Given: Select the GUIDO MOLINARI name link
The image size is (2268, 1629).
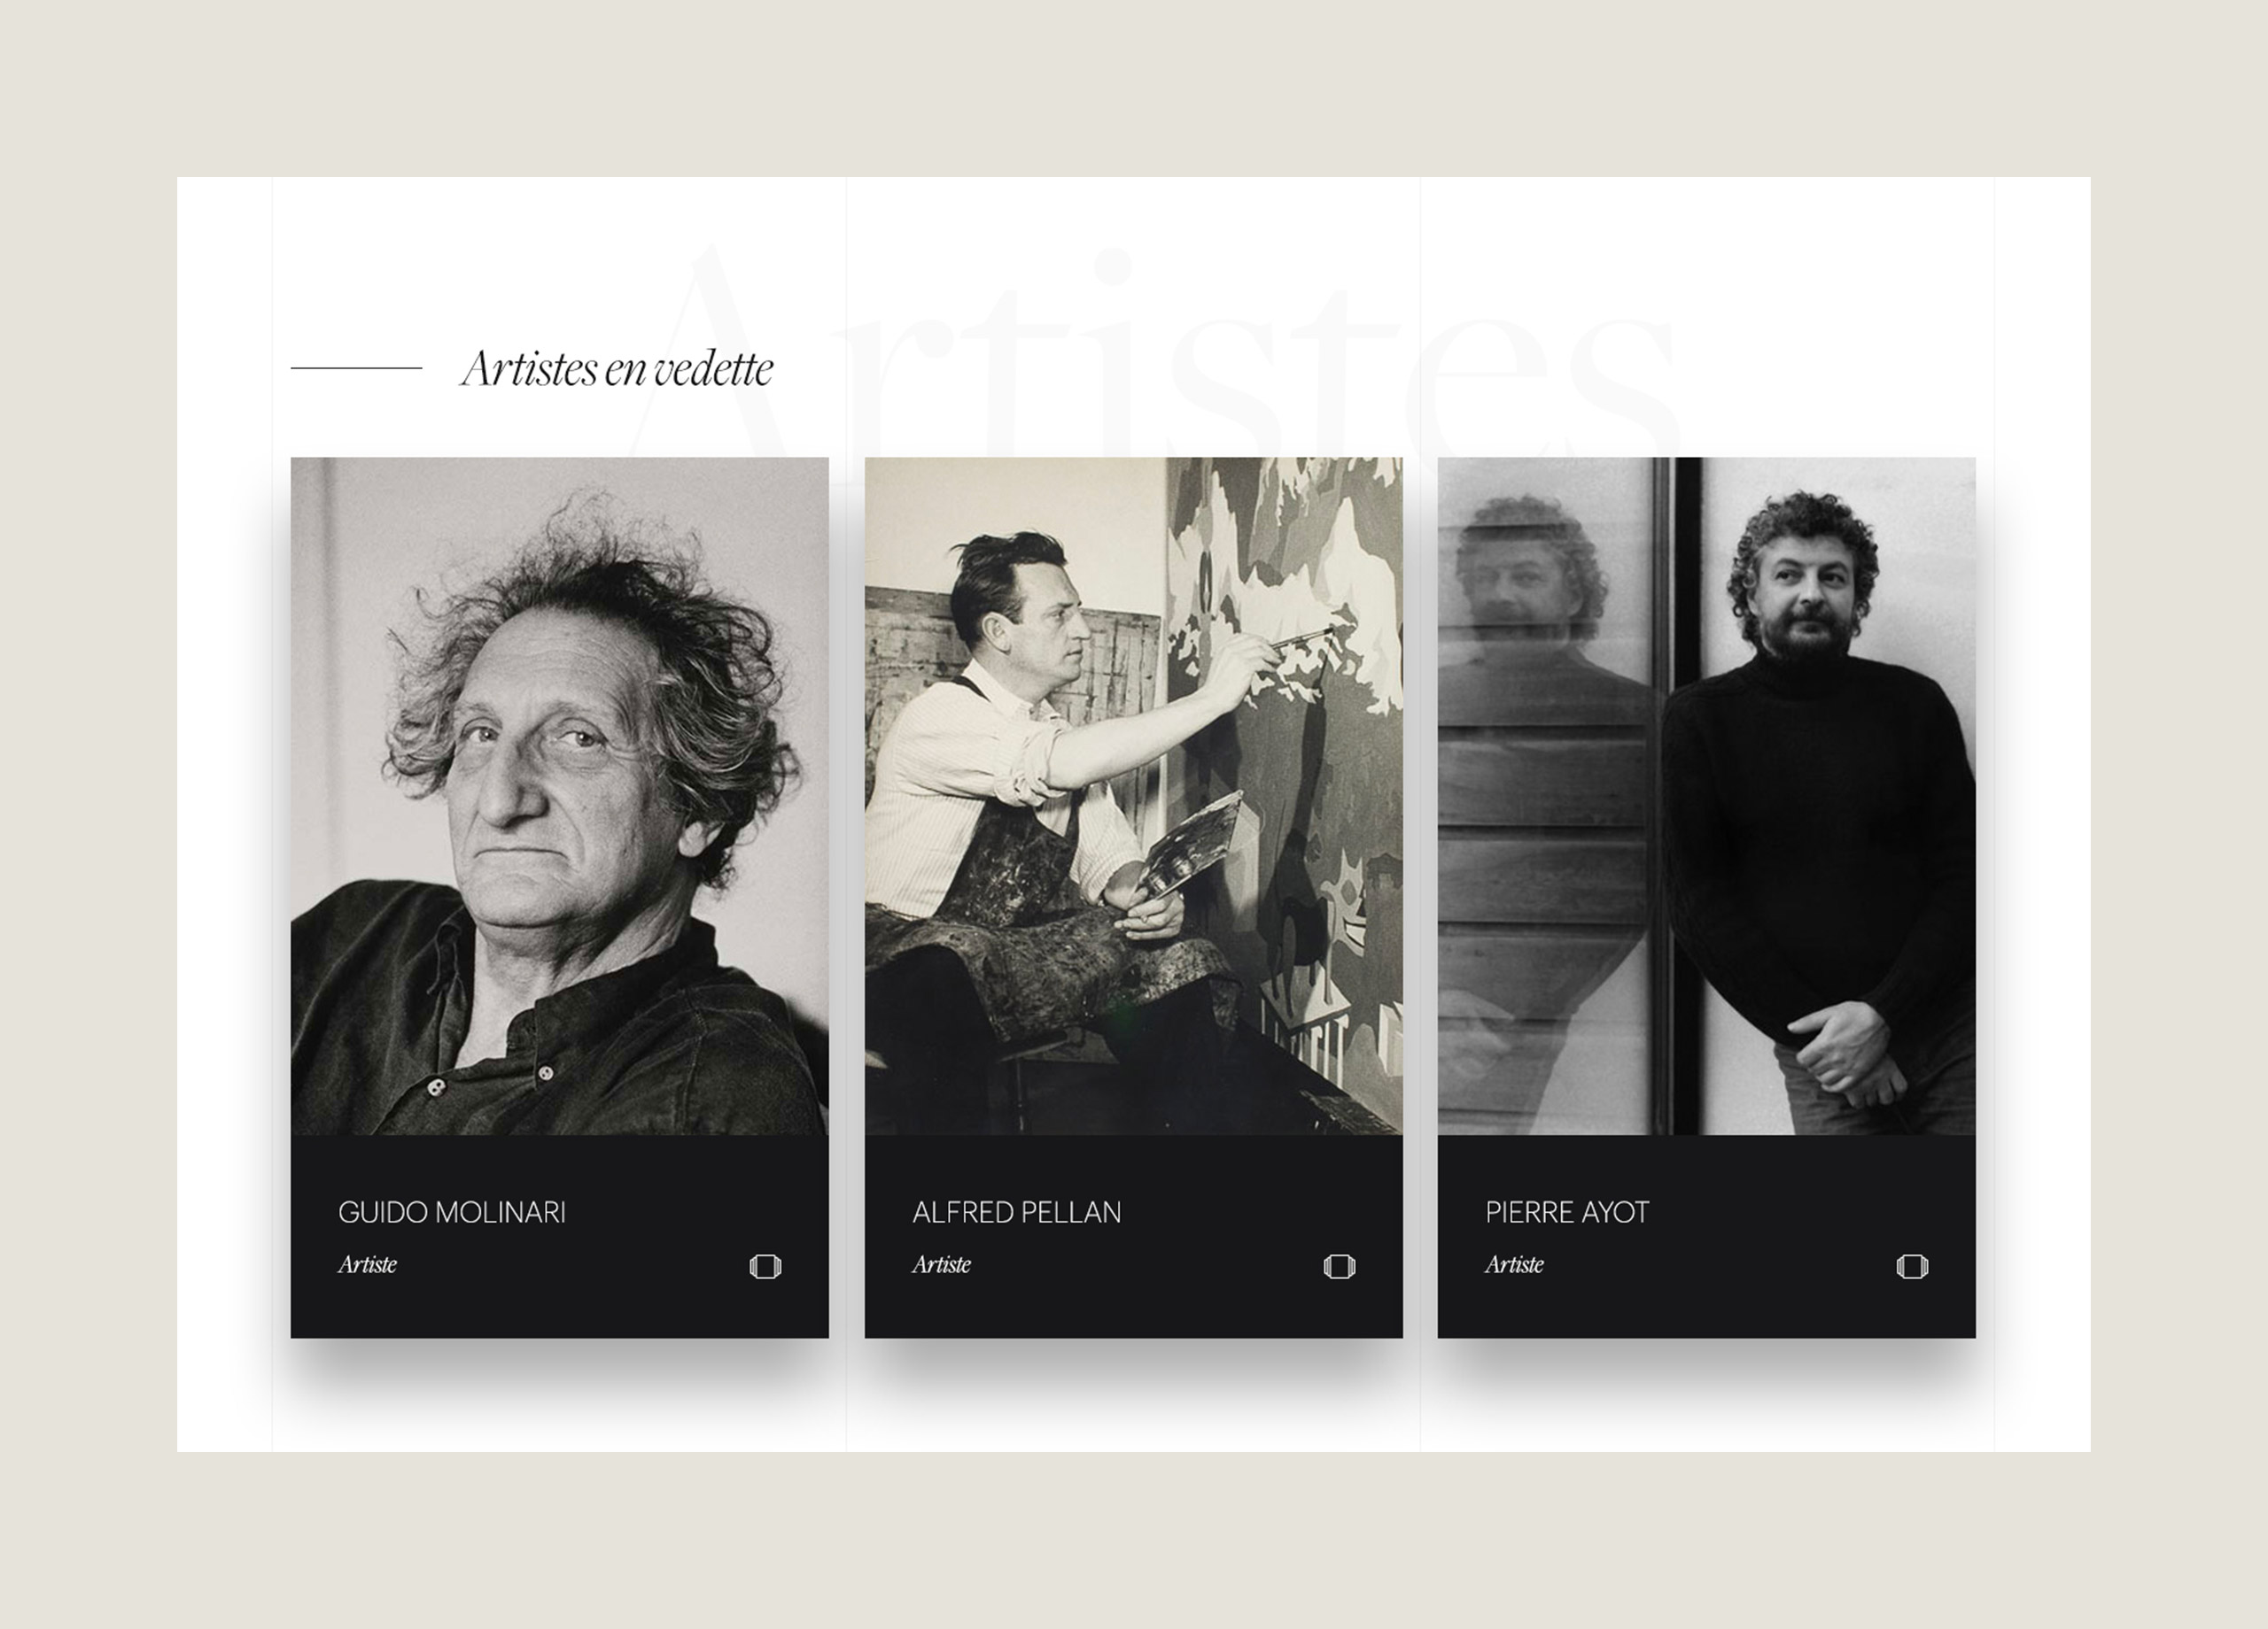Looking at the screenshot, I should pos(452,1212).
